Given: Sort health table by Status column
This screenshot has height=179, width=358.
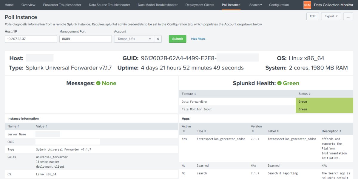Looking at the screenshot, I should [x=305, y=94].
